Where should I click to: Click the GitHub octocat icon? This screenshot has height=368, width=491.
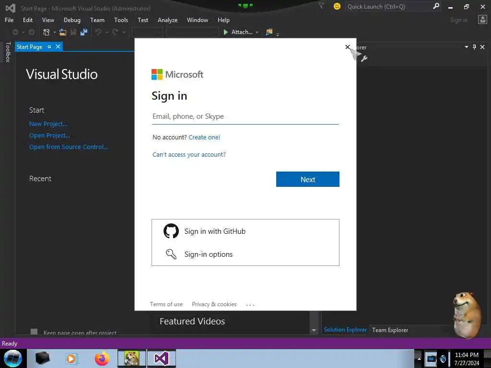click(x=171, y=231)
